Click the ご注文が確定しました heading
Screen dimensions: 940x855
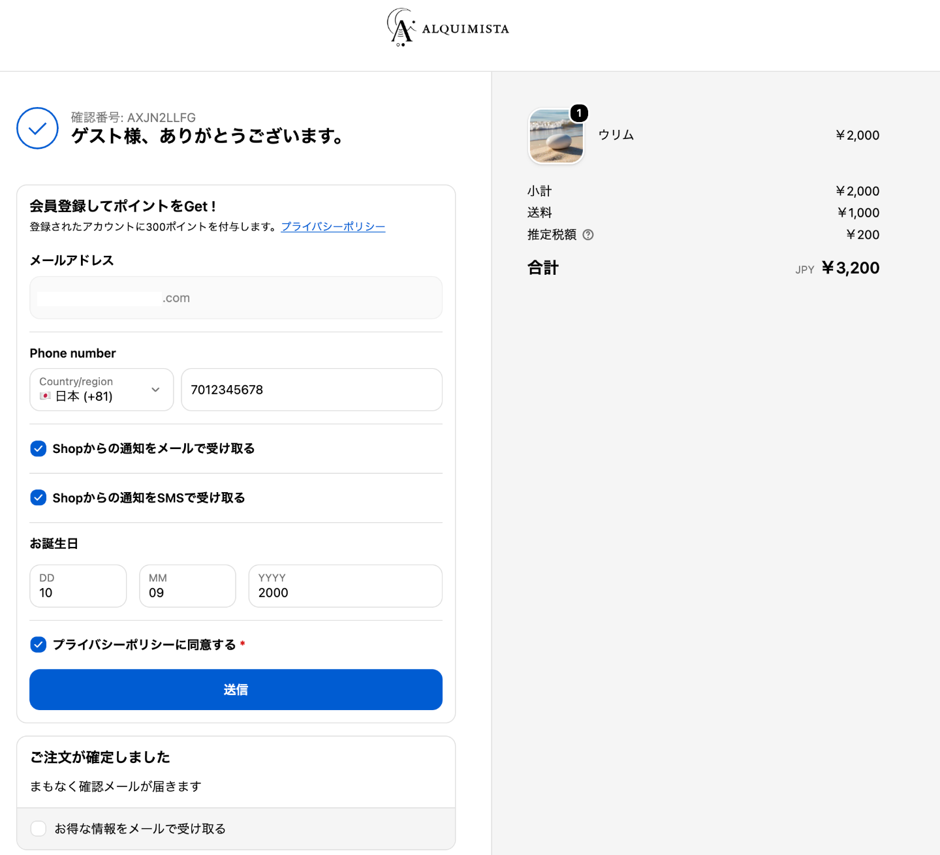click(x=100, y=757)
